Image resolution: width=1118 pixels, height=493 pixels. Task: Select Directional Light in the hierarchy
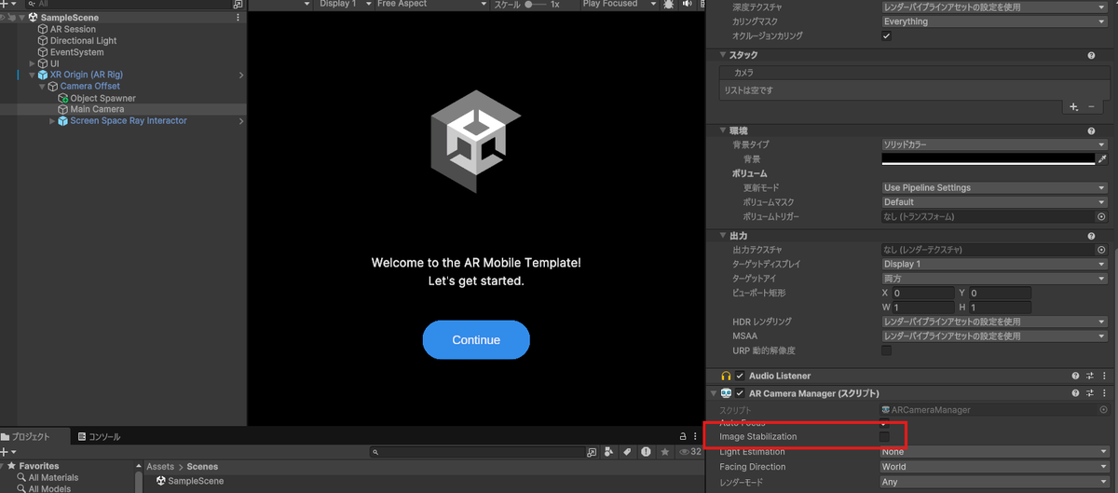pos(83,41)
